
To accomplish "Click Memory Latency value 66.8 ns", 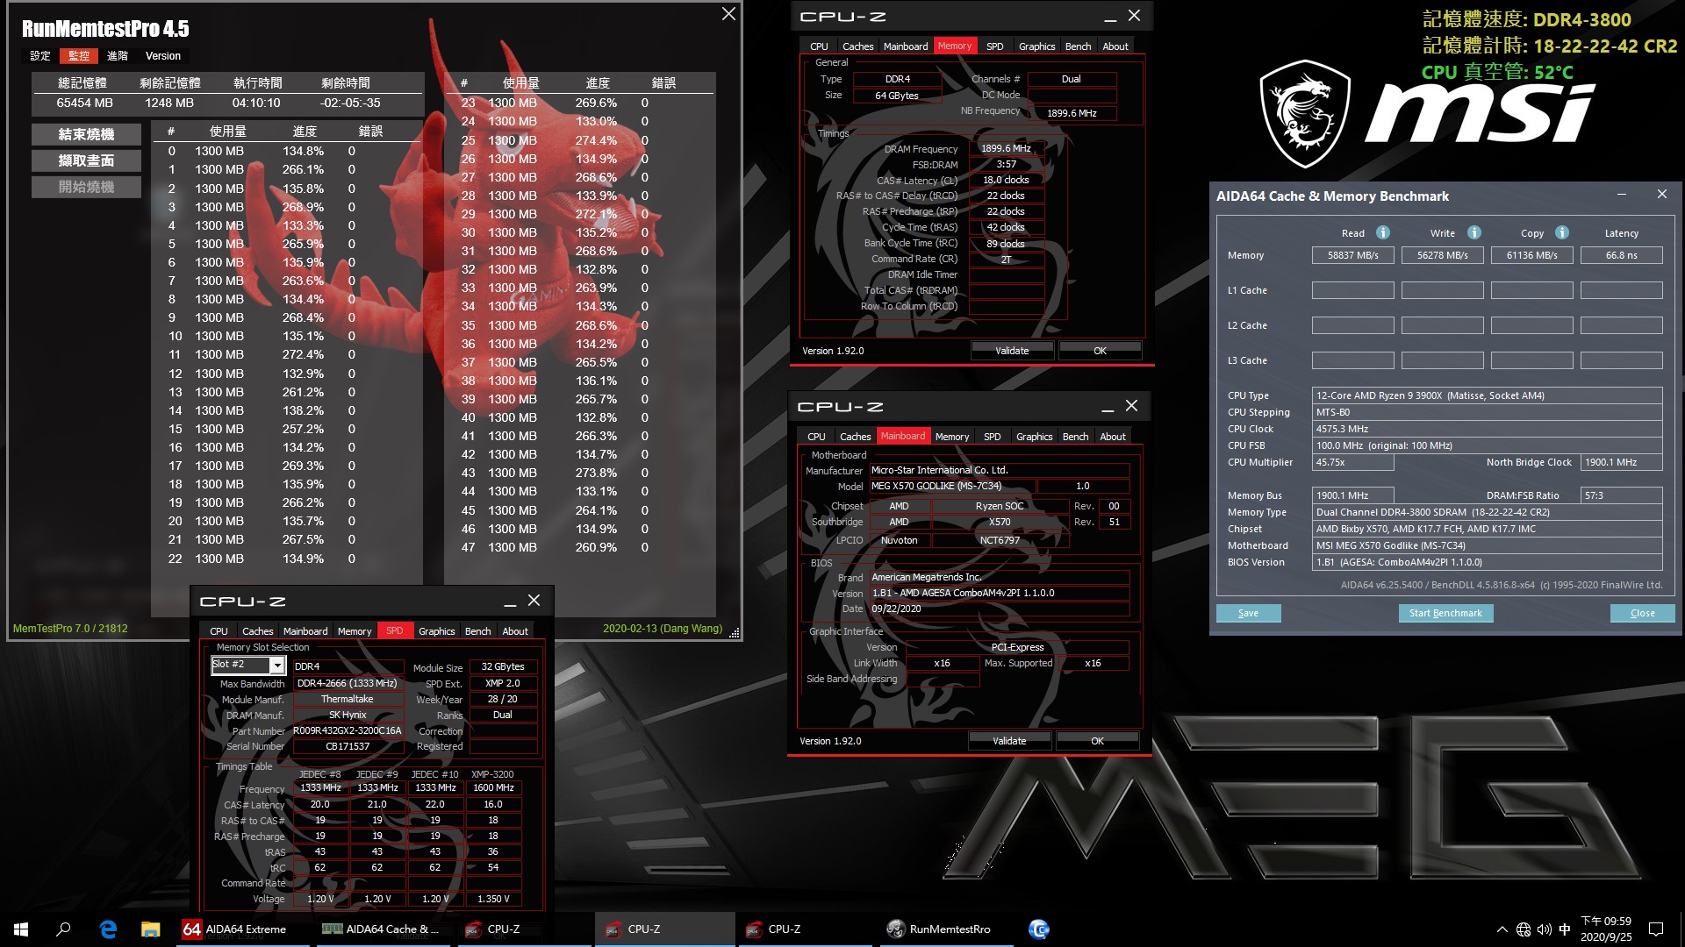I will click(x=1621, y=255).
